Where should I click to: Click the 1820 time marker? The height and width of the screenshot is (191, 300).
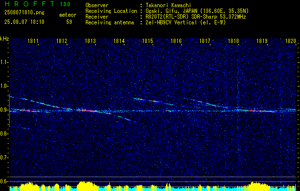tap(290, 41)
